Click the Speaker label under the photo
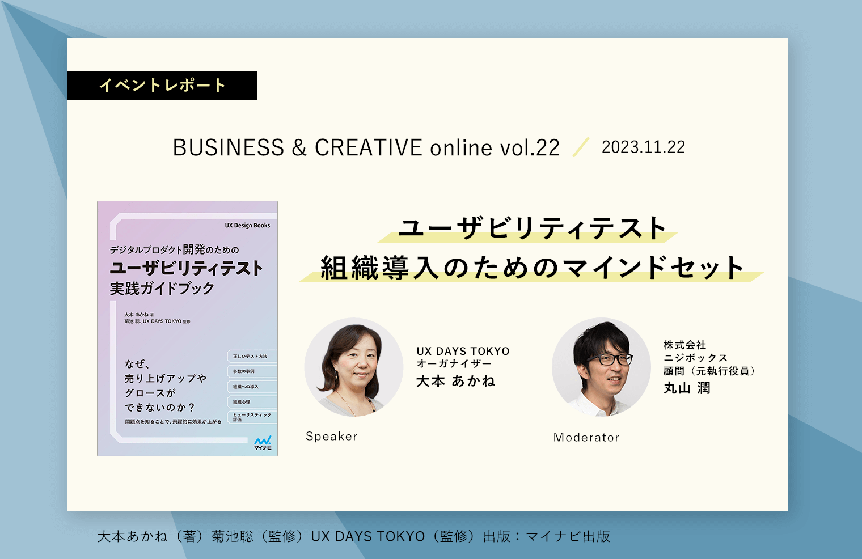 pos(332,437)
